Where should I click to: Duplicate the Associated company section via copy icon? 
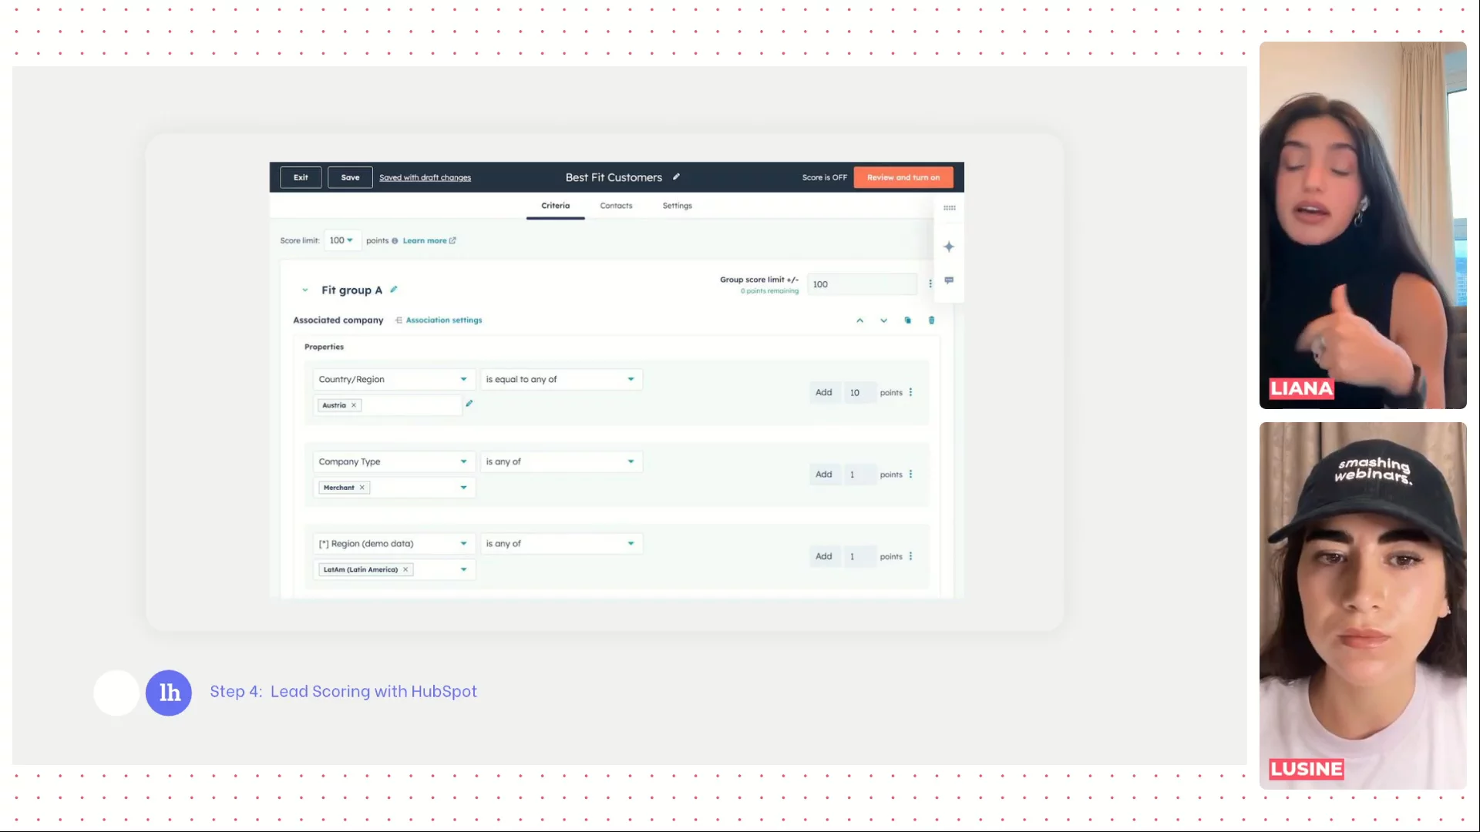tap(907, 320)
